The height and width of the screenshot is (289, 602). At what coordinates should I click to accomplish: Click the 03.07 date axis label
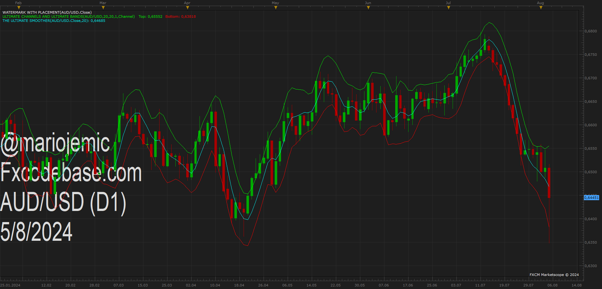(x=456, y=285)
